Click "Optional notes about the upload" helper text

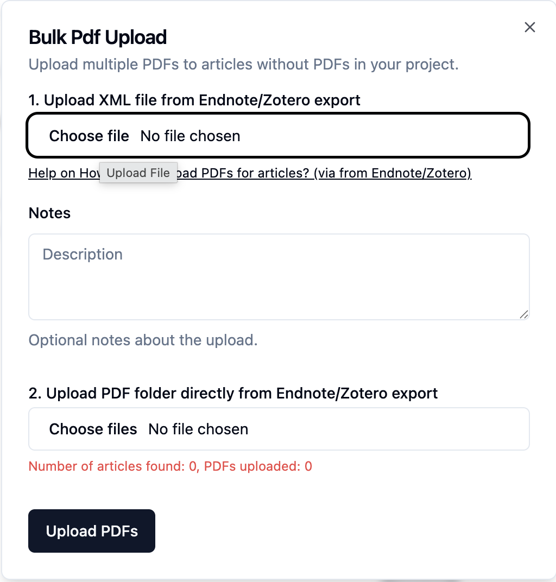tap(143, 340)
